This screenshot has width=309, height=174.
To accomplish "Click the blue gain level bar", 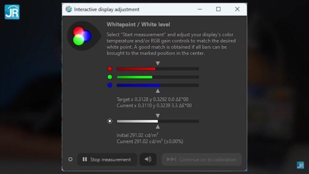I will (x=158, y=85).
